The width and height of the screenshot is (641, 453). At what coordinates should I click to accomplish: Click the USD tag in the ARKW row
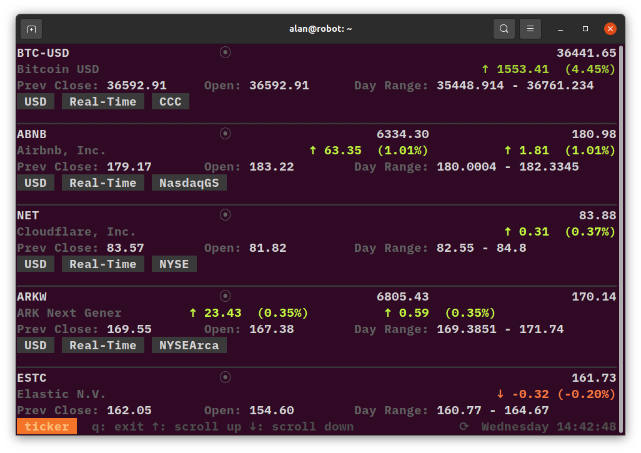pos(36,346)
